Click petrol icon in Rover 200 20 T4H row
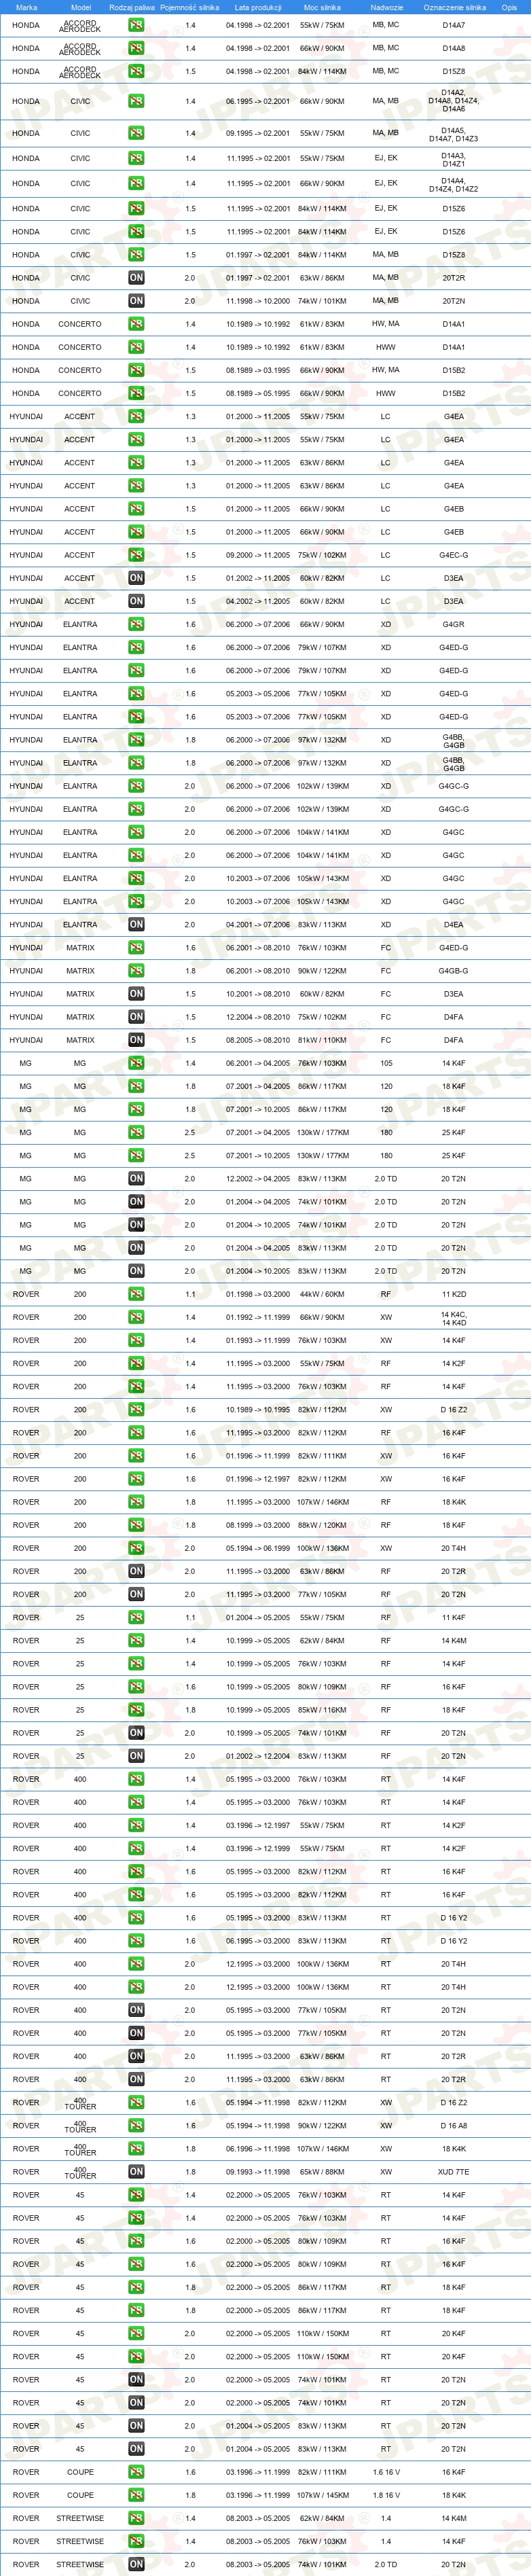This screenshot has height=2576, width=531. tap(136, 1548)
